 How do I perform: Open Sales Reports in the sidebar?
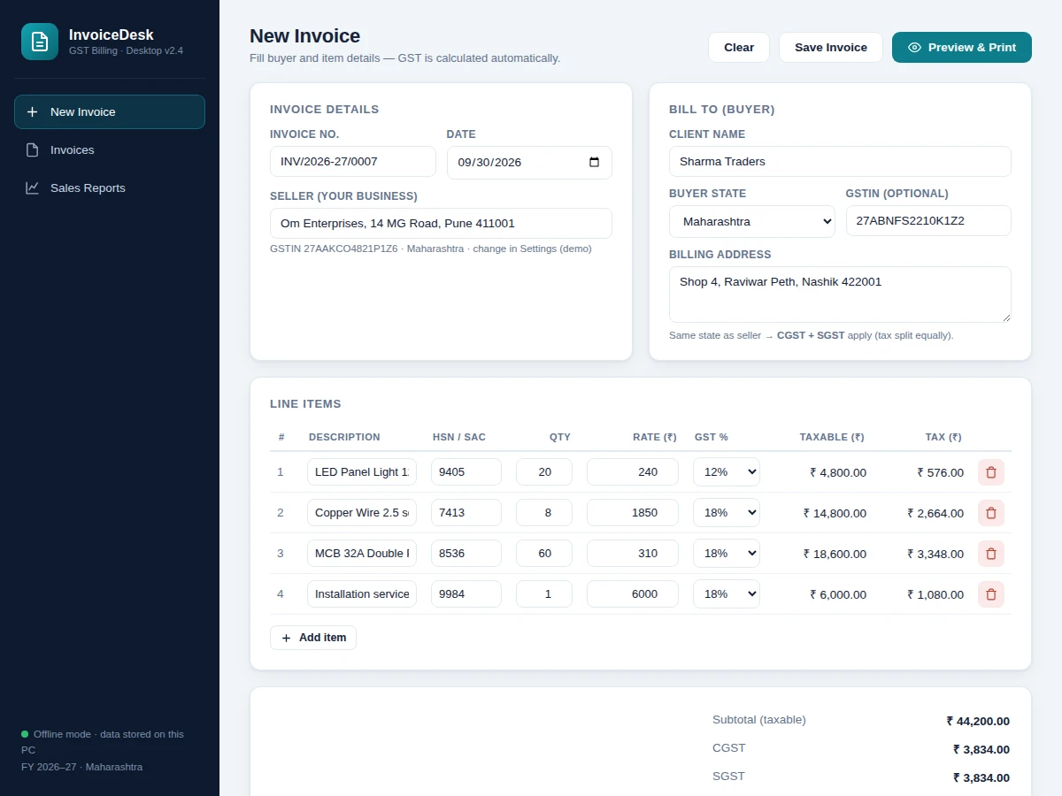coord(110,188)
